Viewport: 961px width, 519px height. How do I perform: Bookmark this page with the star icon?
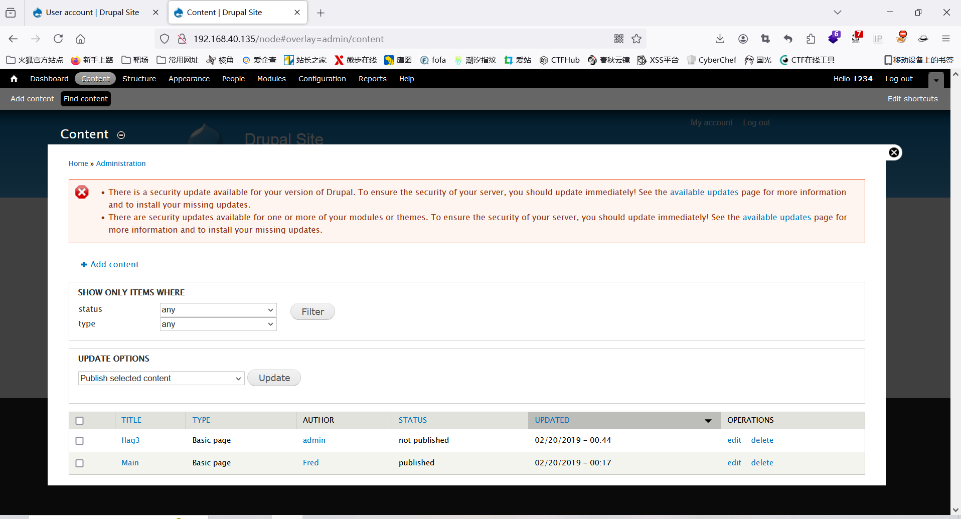point(636,39)
